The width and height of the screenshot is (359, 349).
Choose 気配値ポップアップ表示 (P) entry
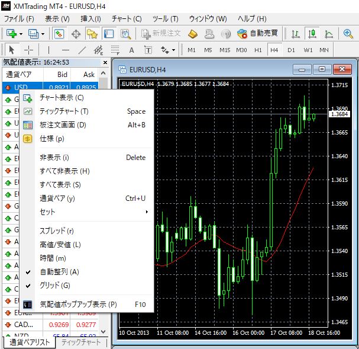(86, 305)
